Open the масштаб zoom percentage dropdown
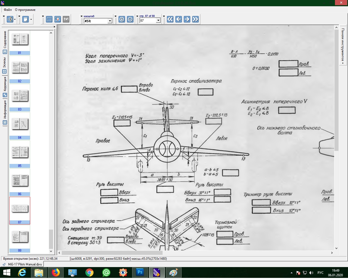Viewport: 348px width, 279px height. [x=110, y=21]
